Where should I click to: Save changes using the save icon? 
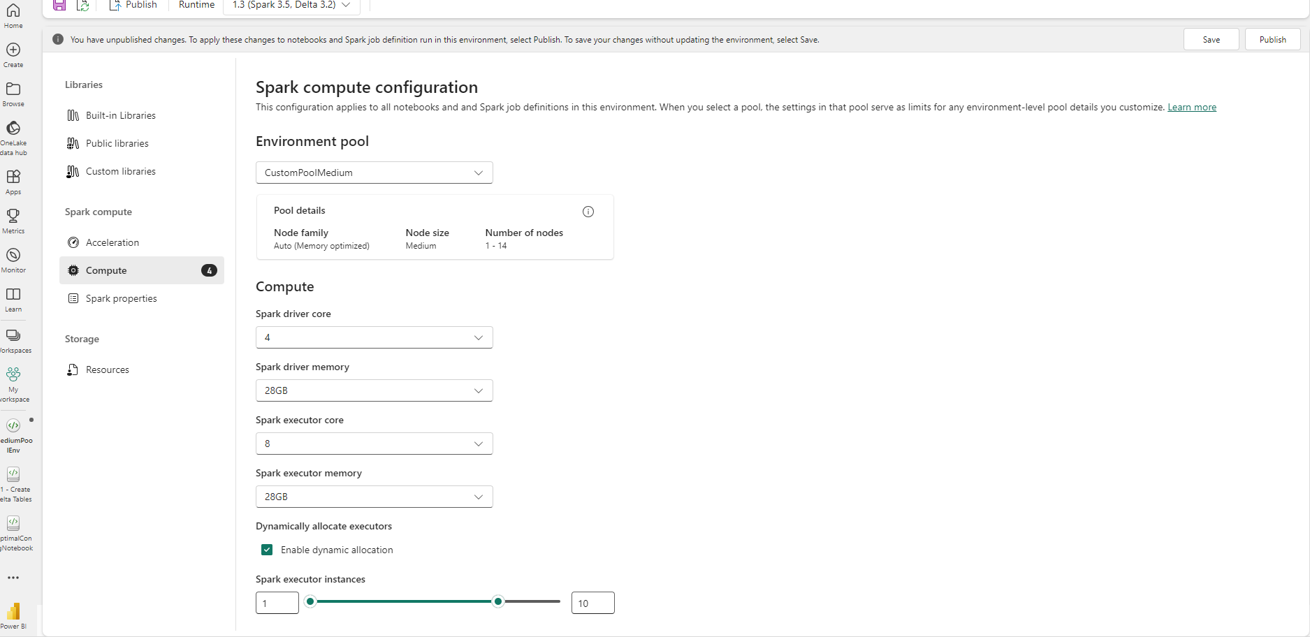pyautogui.click(x=59, y=5)
